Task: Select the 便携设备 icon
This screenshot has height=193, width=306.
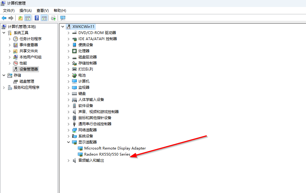Action: pyautogui.click(x=74, y=45)
